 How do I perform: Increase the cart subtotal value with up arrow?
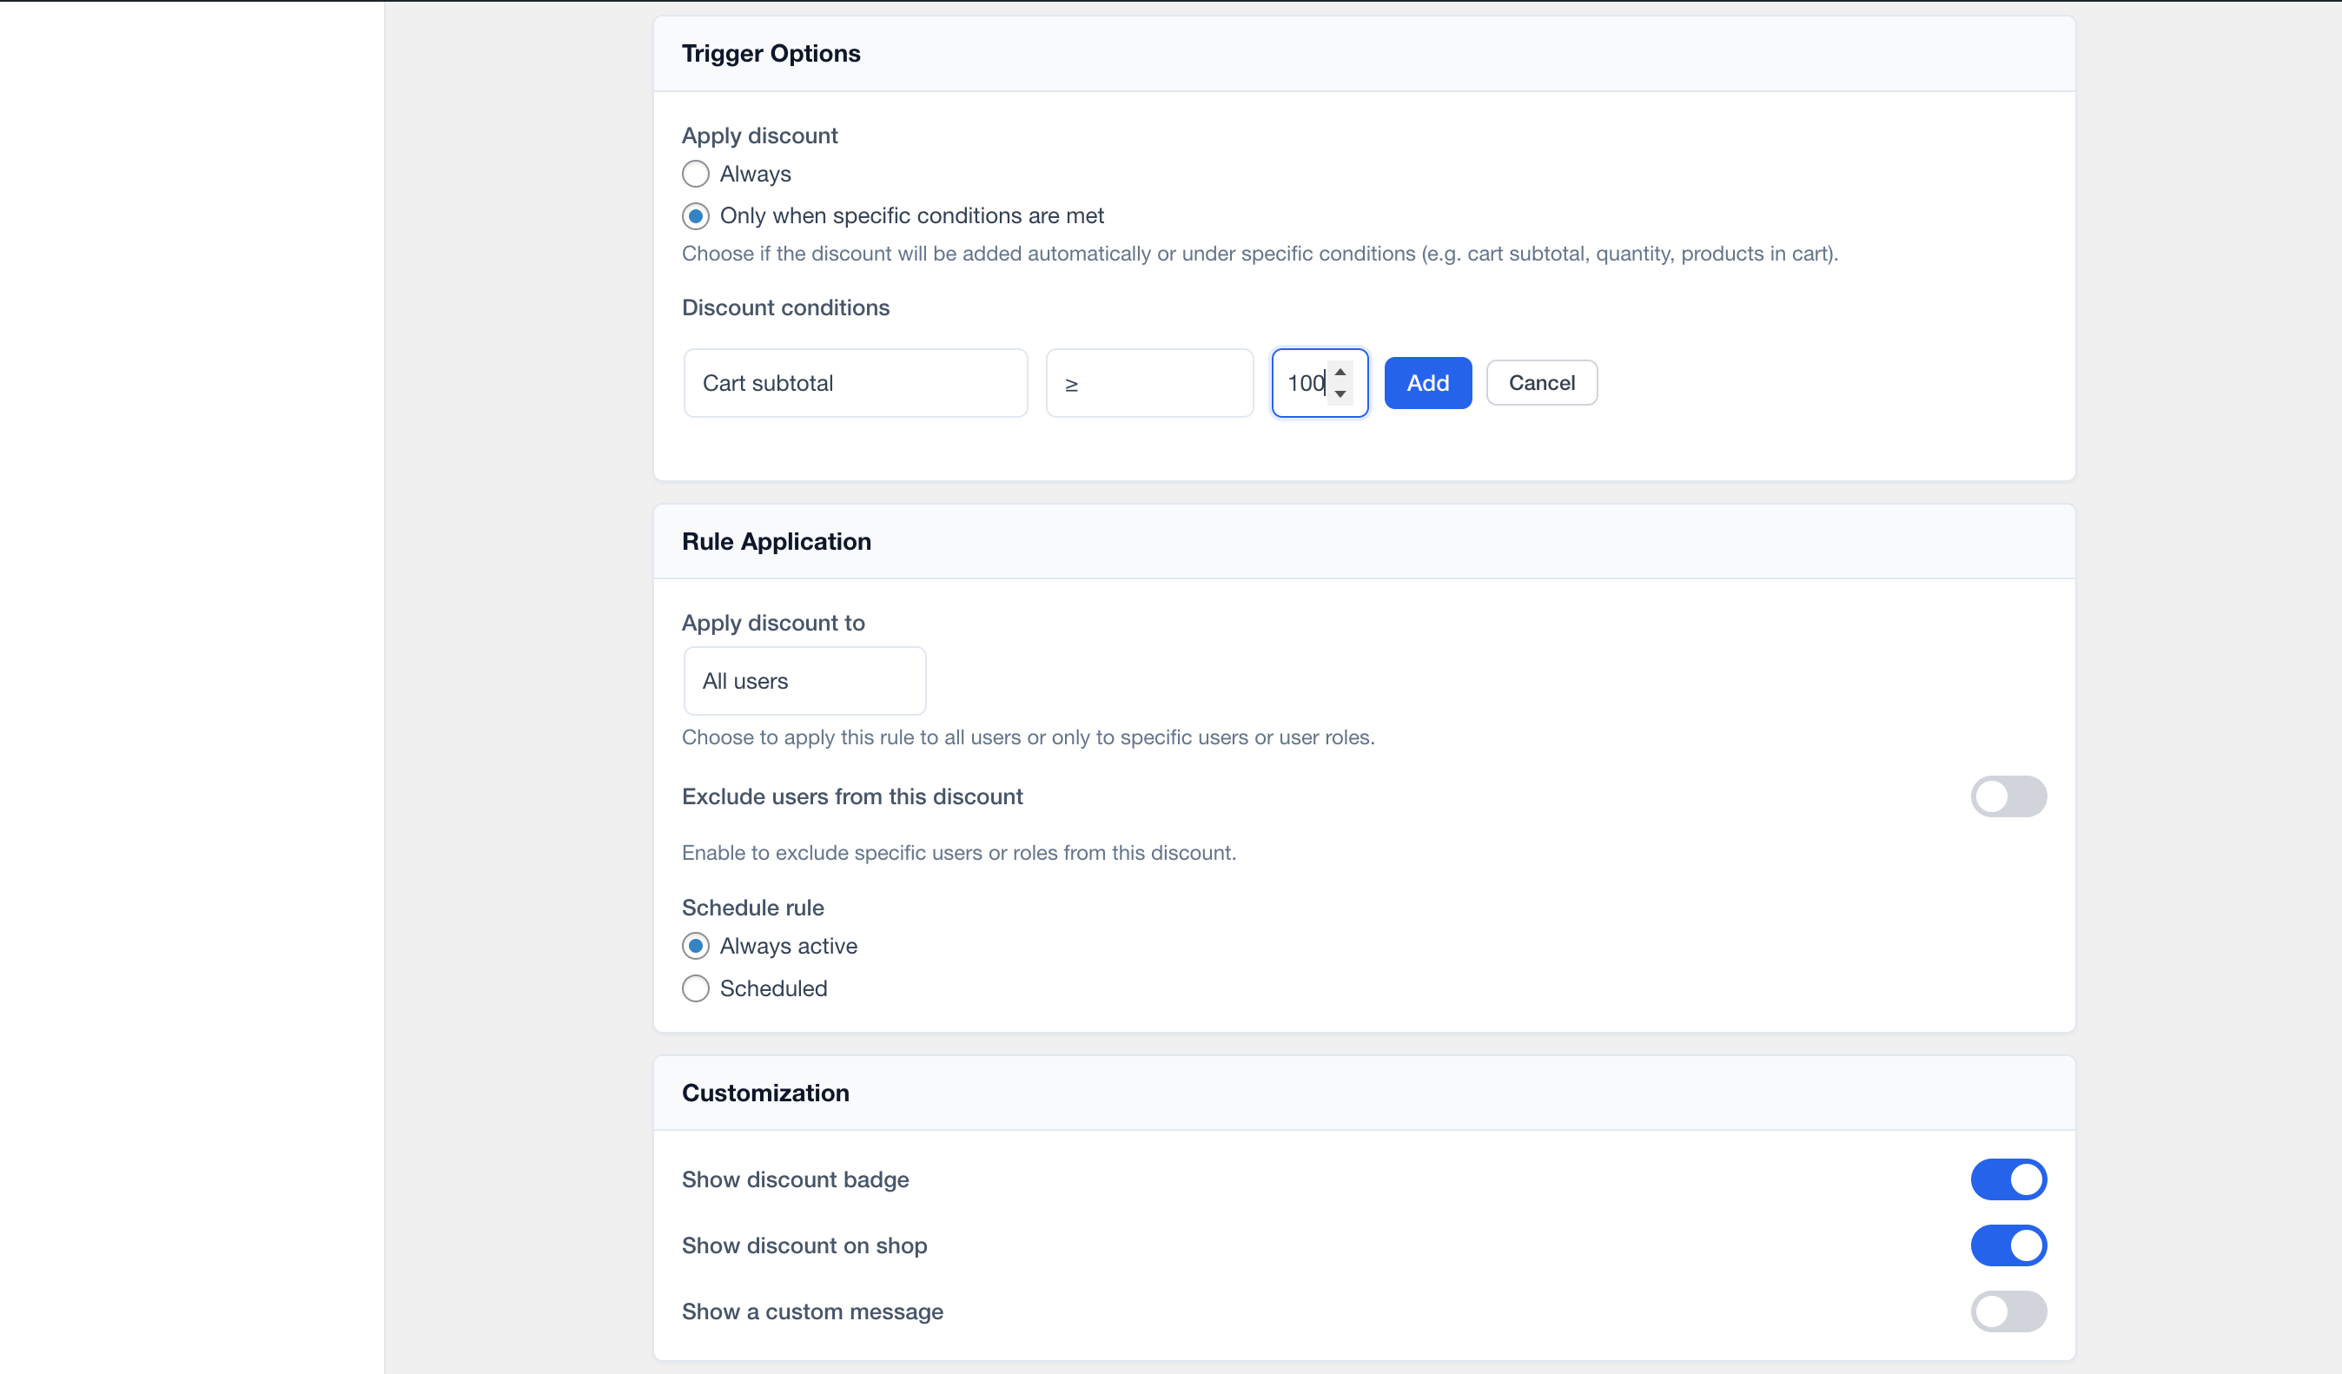[x=1340, y=373]
